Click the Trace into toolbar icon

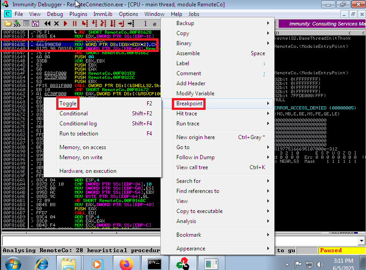pyautogui.click(x=103, y=24)
